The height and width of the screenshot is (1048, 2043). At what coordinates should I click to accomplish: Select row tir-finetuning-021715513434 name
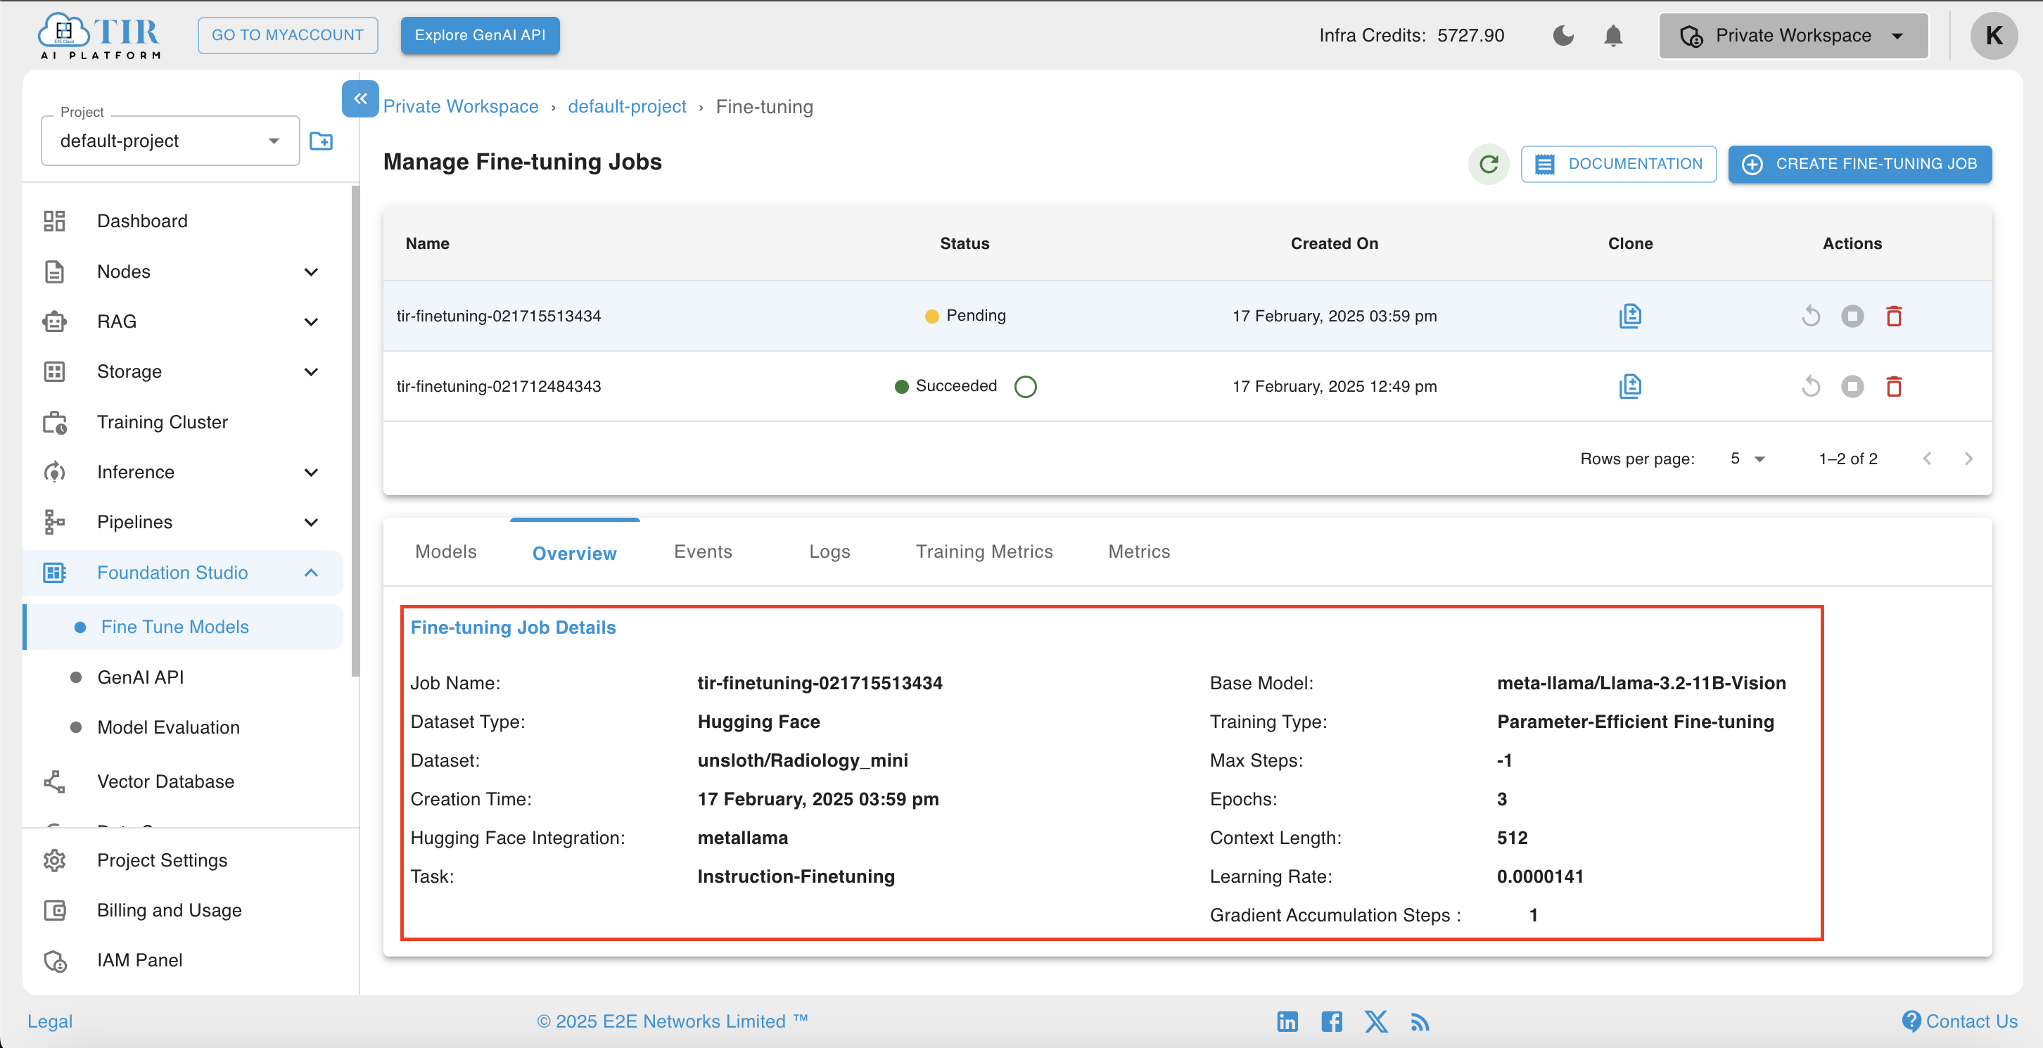click(x=498, y=316)
